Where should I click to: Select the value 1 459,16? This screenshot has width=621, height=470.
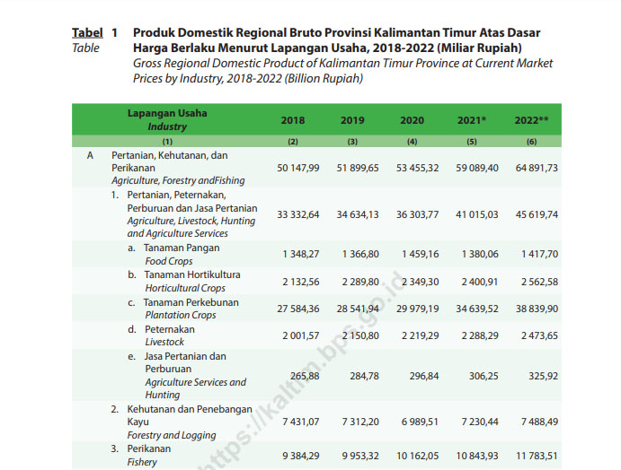click(x=421, y=254)
